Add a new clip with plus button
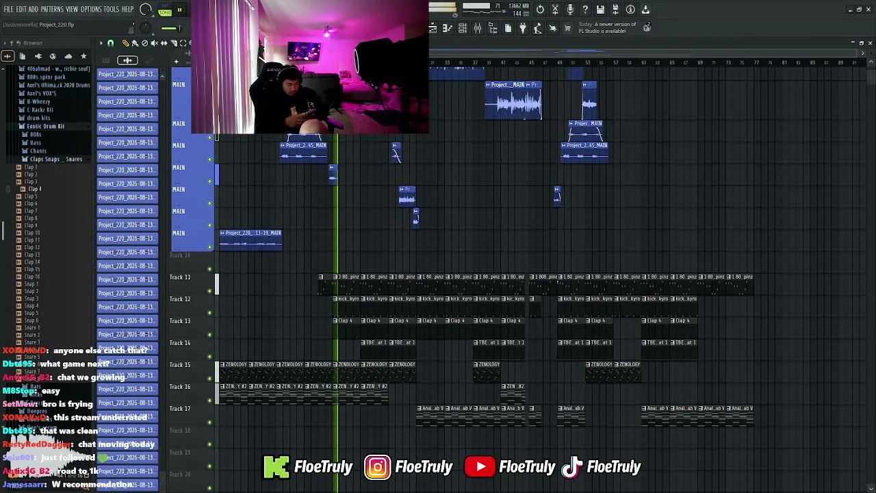This screenshot has height=493, width=876. click(x=176, y=62)
